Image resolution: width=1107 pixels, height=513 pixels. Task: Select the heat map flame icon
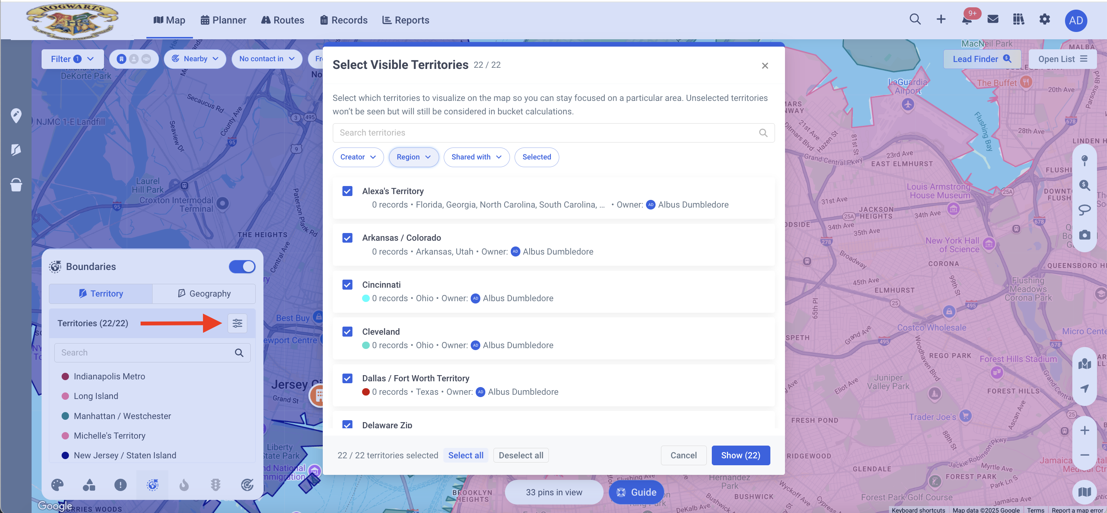click(184, 484)
